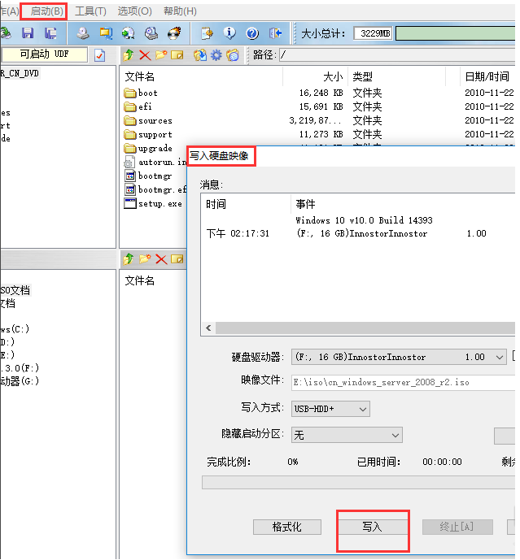The width and height of the screenshot is (520, 560).
Task: Click the left arrow of message list scrollbar
Action: 208,328
